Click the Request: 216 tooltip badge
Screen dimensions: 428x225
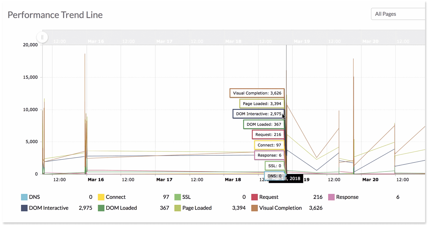pos(268,134)
